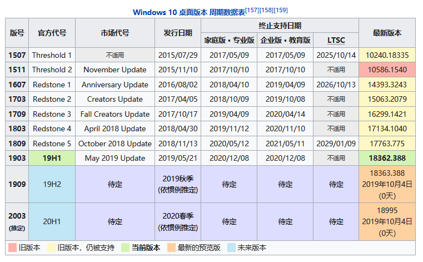Viewport: 423px width, 262px height.
Task: Click version number 1803 cell
Action: pos(17,128)
